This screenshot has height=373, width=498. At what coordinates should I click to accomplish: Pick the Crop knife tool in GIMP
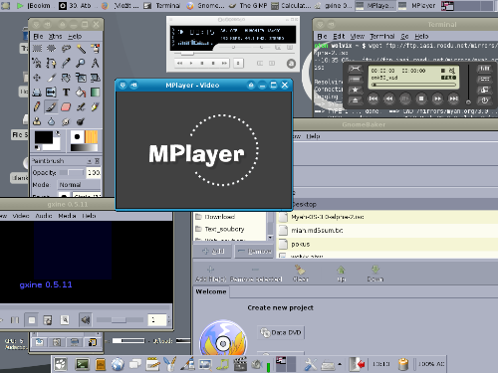[51, 78]
